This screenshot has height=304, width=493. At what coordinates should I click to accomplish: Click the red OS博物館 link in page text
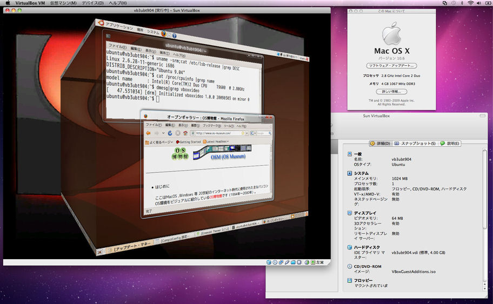(216, 197)
